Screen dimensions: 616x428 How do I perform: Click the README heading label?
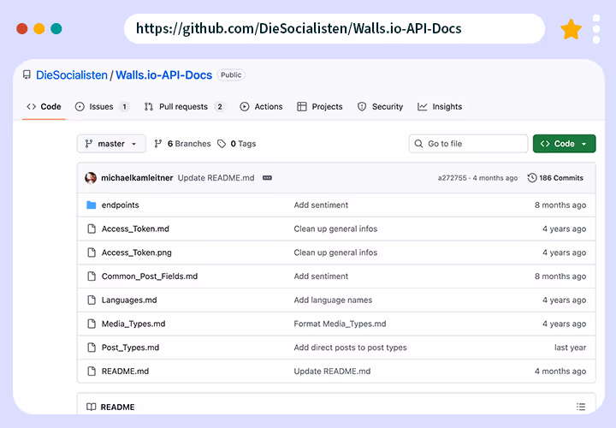click(x=117, y=407)
